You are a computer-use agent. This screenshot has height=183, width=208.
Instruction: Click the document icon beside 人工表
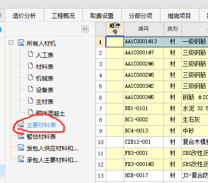point(31,54)
